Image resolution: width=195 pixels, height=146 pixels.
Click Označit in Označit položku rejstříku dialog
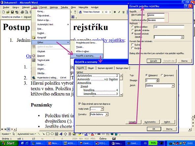154,61
